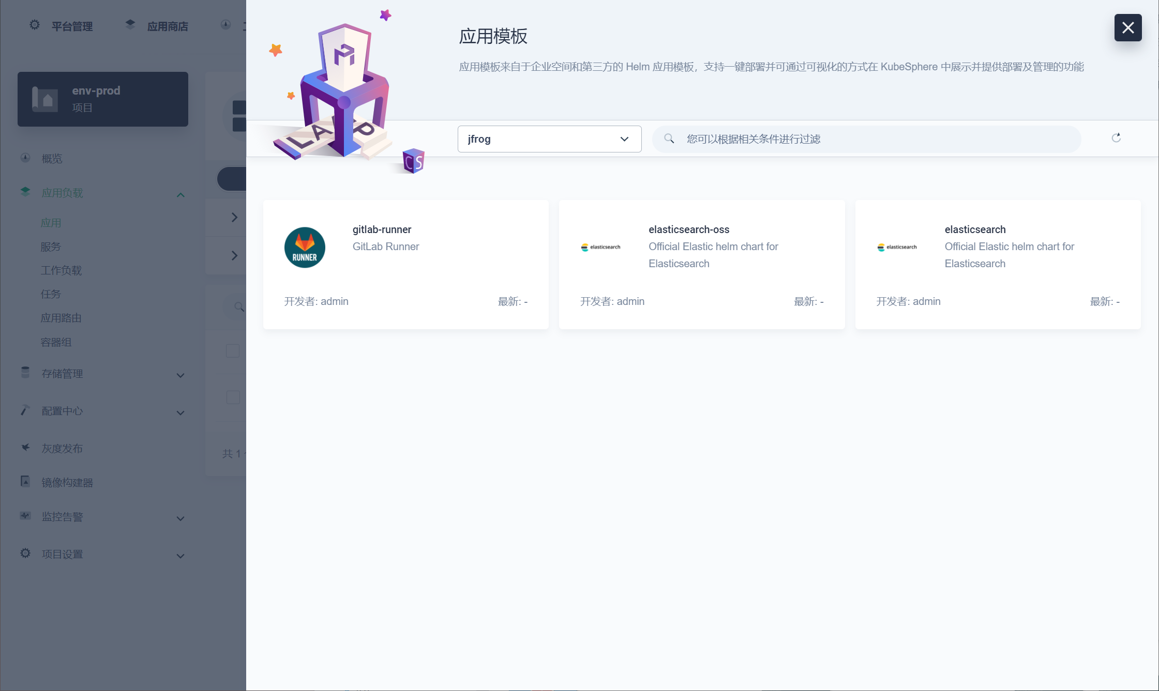Open the jfrog repository dropdown
Screen dimensions: 1159x691
[549, 139]
